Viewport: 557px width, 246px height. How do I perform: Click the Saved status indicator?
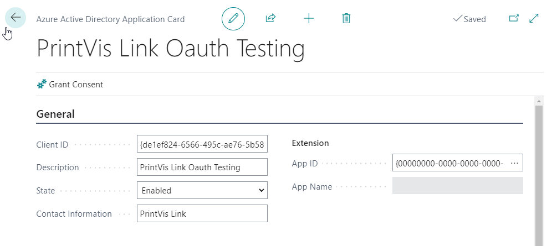click(469, 19)
